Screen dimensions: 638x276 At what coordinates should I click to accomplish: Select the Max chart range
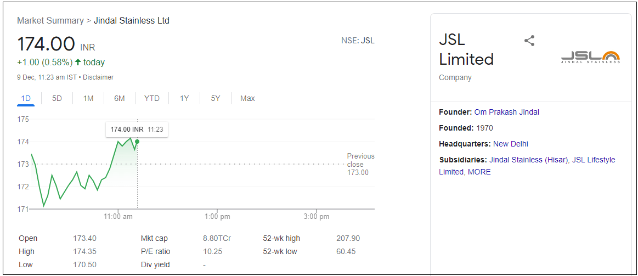(247, 99)
